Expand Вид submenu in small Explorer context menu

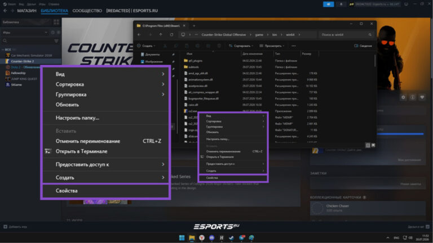pyautogui.click(x=233, y=116)
